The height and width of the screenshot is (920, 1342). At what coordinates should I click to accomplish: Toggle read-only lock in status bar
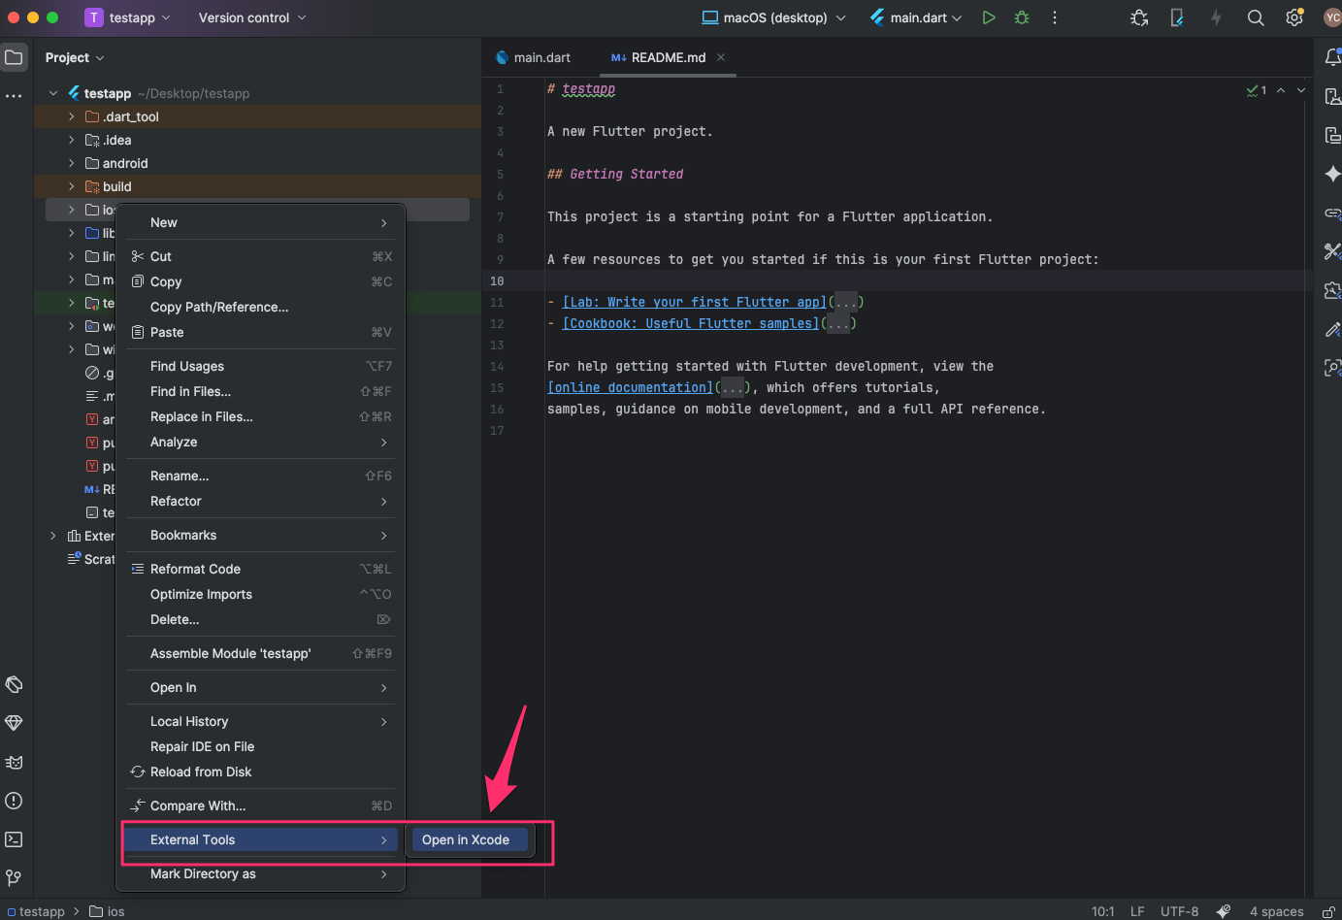pos(1328,911)
